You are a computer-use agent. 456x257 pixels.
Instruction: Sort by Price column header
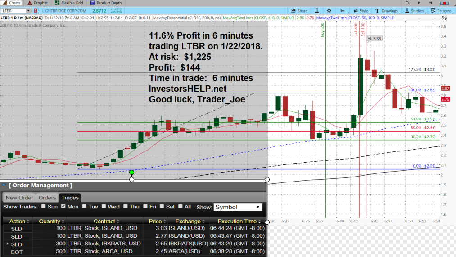point(155,222)
